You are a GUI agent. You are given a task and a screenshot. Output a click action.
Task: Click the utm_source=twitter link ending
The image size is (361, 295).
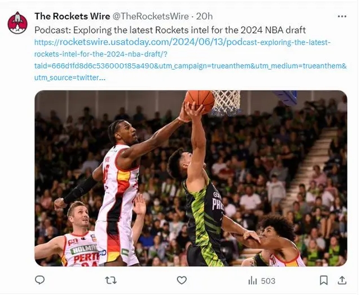(70, 78)
